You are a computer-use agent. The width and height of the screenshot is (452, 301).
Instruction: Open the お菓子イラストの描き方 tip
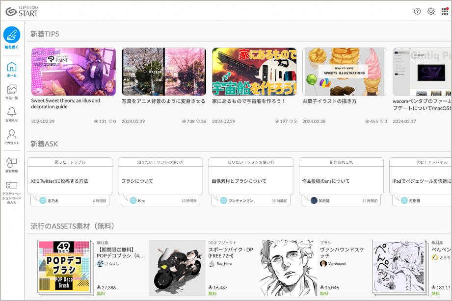click(x=345, y=72)
